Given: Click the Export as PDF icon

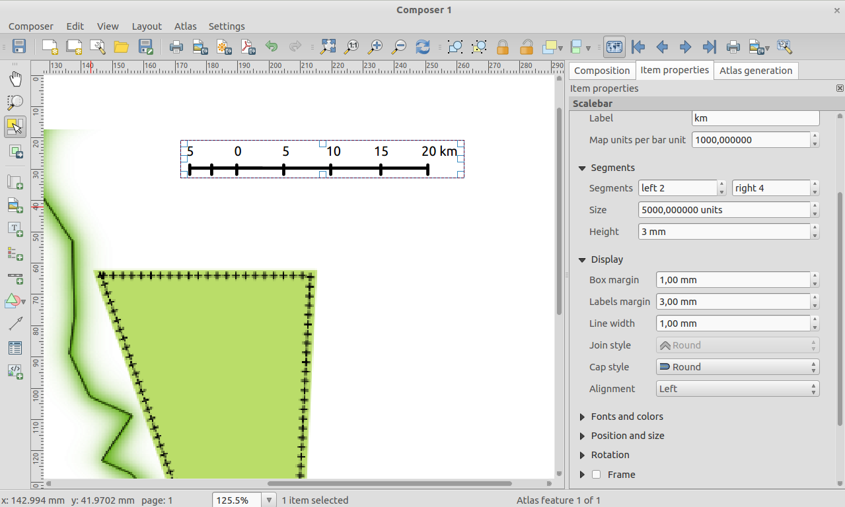Looking at the screenshot, I should click(248, 47).
